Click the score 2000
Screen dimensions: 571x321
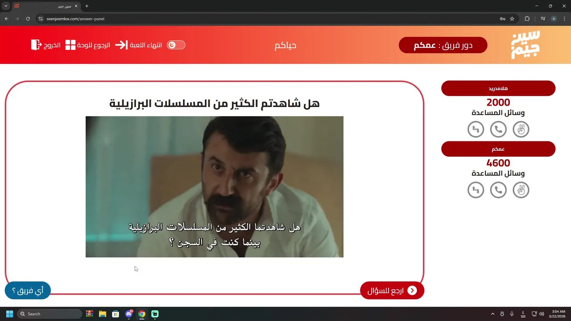pos(498,103)
